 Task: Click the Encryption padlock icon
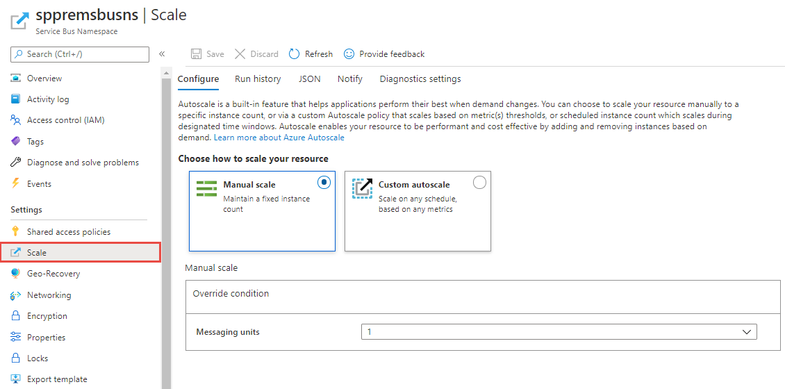pos(16,316)
